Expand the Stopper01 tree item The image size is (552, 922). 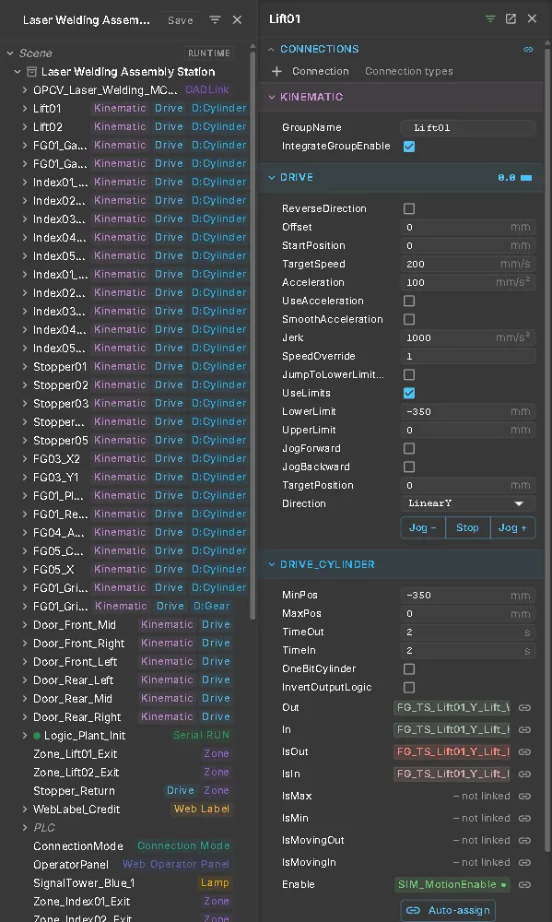pyautogui.click(x=25, y=366)
